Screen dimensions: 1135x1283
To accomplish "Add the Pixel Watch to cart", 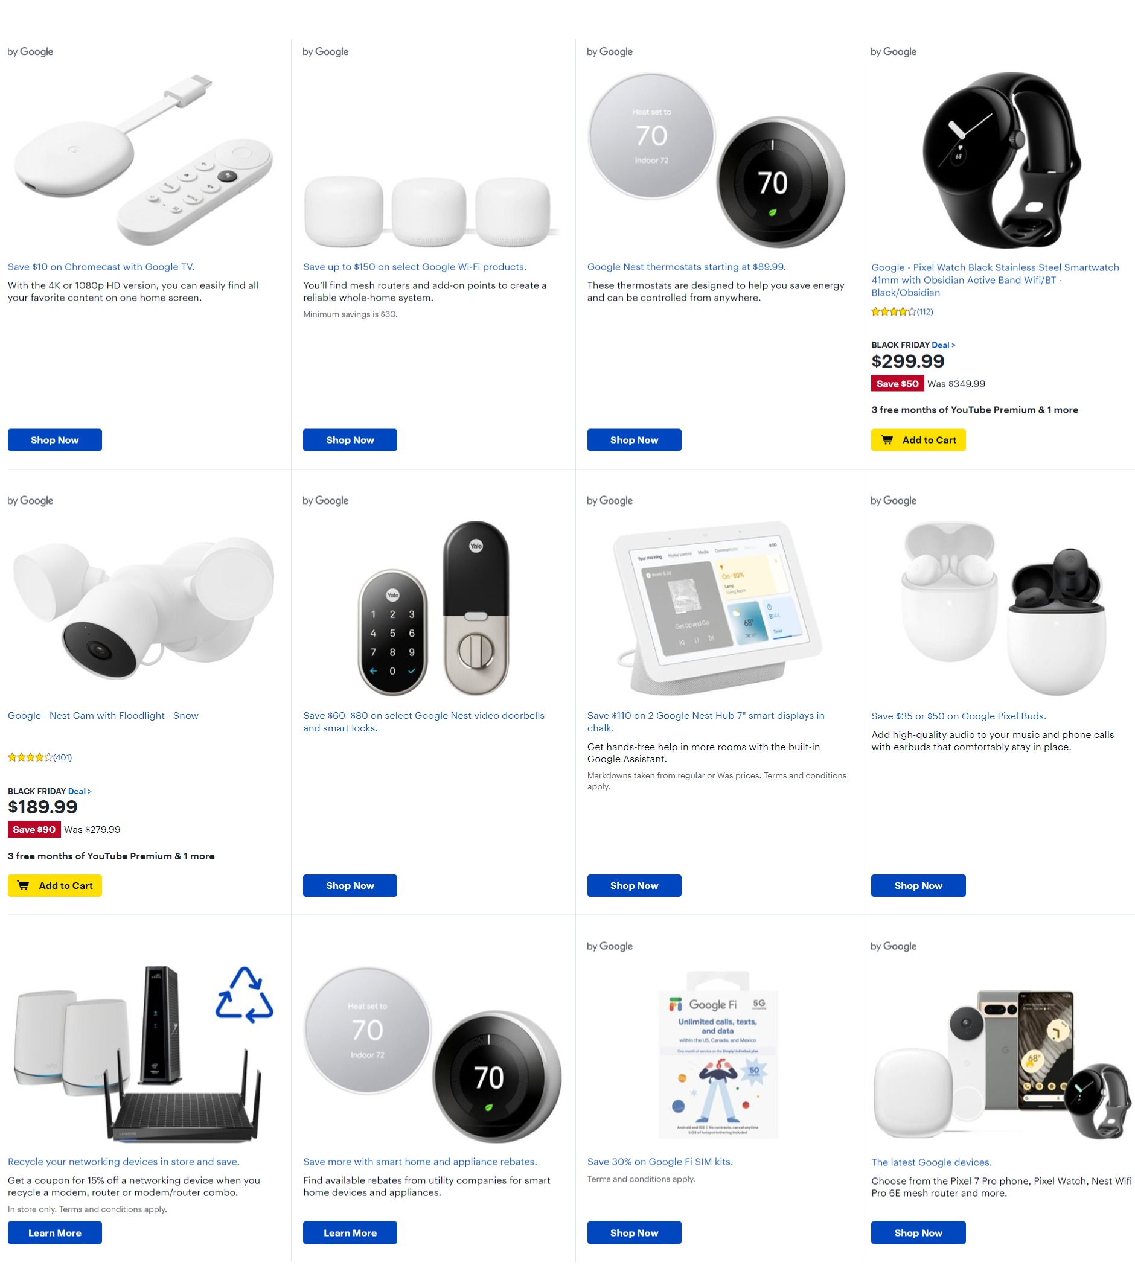I will 918,440.
